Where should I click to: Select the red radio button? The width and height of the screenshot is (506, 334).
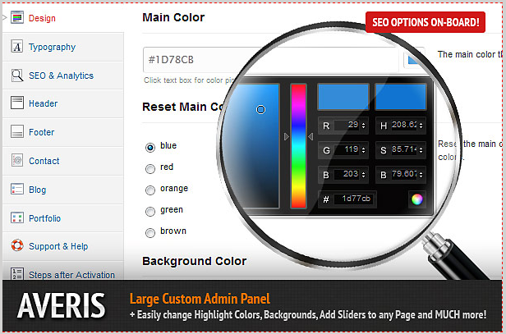[x=150, y=168]
